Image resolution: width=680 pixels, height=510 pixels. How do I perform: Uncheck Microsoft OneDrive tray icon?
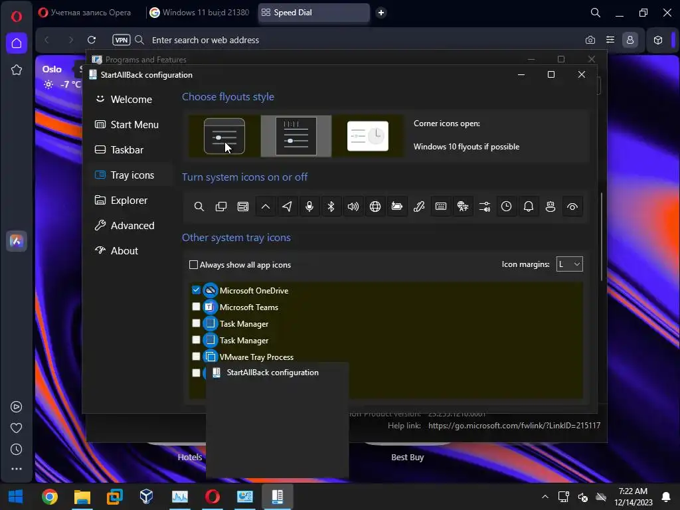pyautogui.click(x=196, y=290)
